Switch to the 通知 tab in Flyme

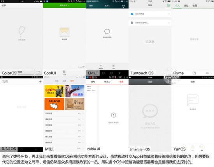click(186, 5)
